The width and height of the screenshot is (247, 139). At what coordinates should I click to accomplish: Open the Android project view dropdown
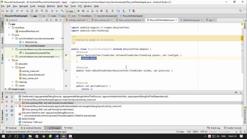23,20
